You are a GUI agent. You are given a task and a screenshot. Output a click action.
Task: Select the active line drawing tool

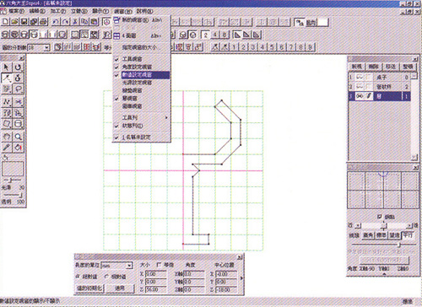[x=7, y=78]
